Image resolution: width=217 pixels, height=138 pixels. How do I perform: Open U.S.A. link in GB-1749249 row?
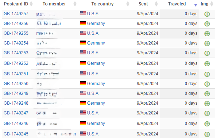coord(93,93)
